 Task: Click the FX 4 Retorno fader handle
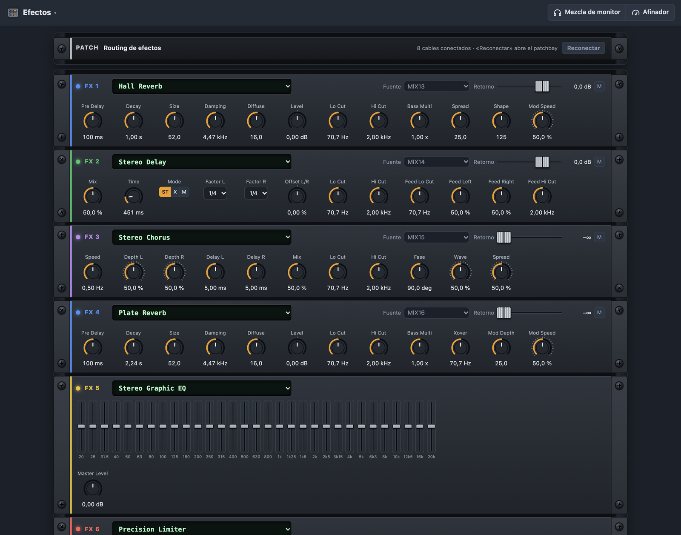click(504, 313)
